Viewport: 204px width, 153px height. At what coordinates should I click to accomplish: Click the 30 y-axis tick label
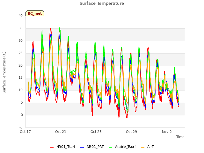click(20, 40)
